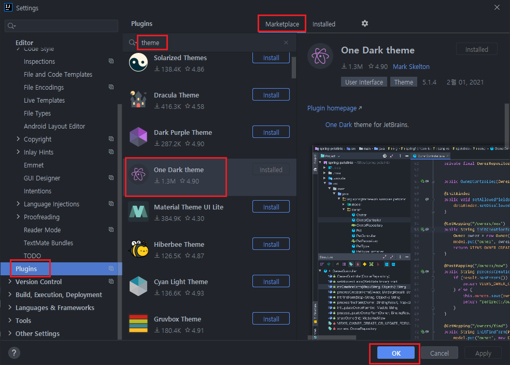Click the project-level icon beside Copyright
This screenshot has height=365, width=510.
[x=111, y=139]
